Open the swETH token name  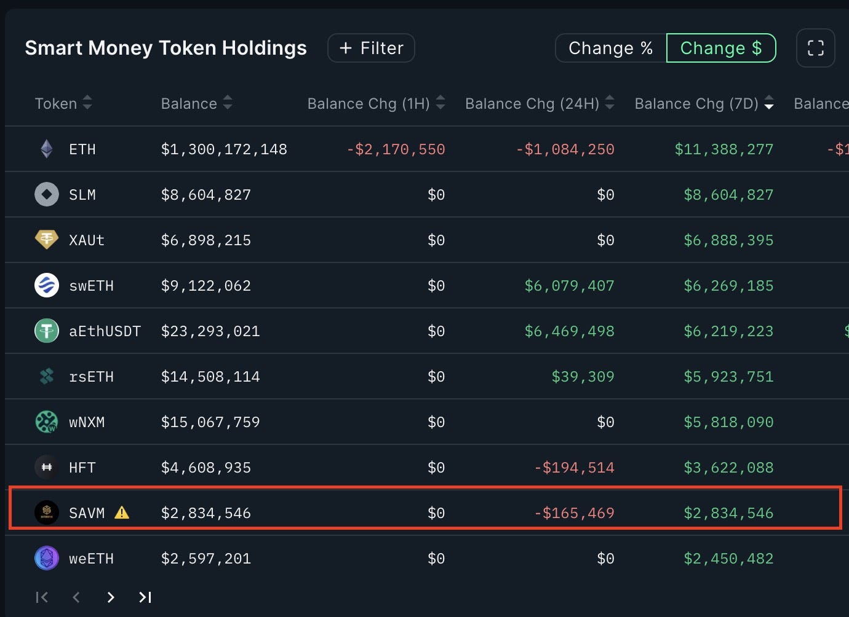pyautogui.click(x=91, y=286)
